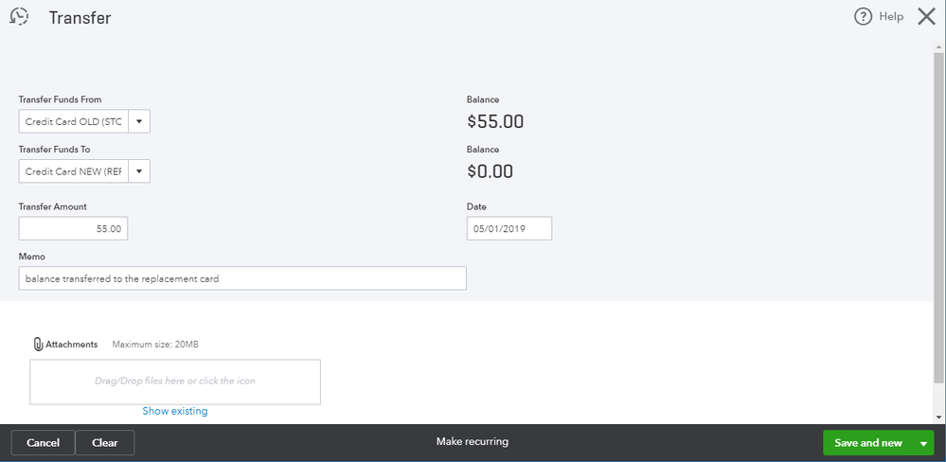Open recent transfers history icon
The width and height of the screenshot is (946, 462).
pos(19,17)
